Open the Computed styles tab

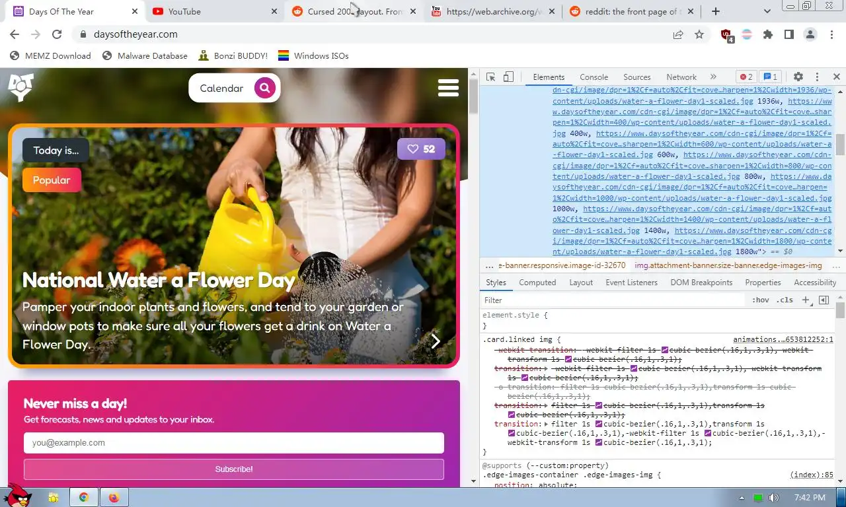[x=537, y=283]
